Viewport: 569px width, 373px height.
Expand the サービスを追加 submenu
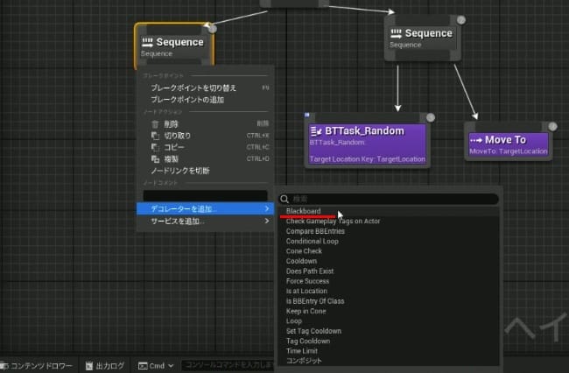pos(205,221)
